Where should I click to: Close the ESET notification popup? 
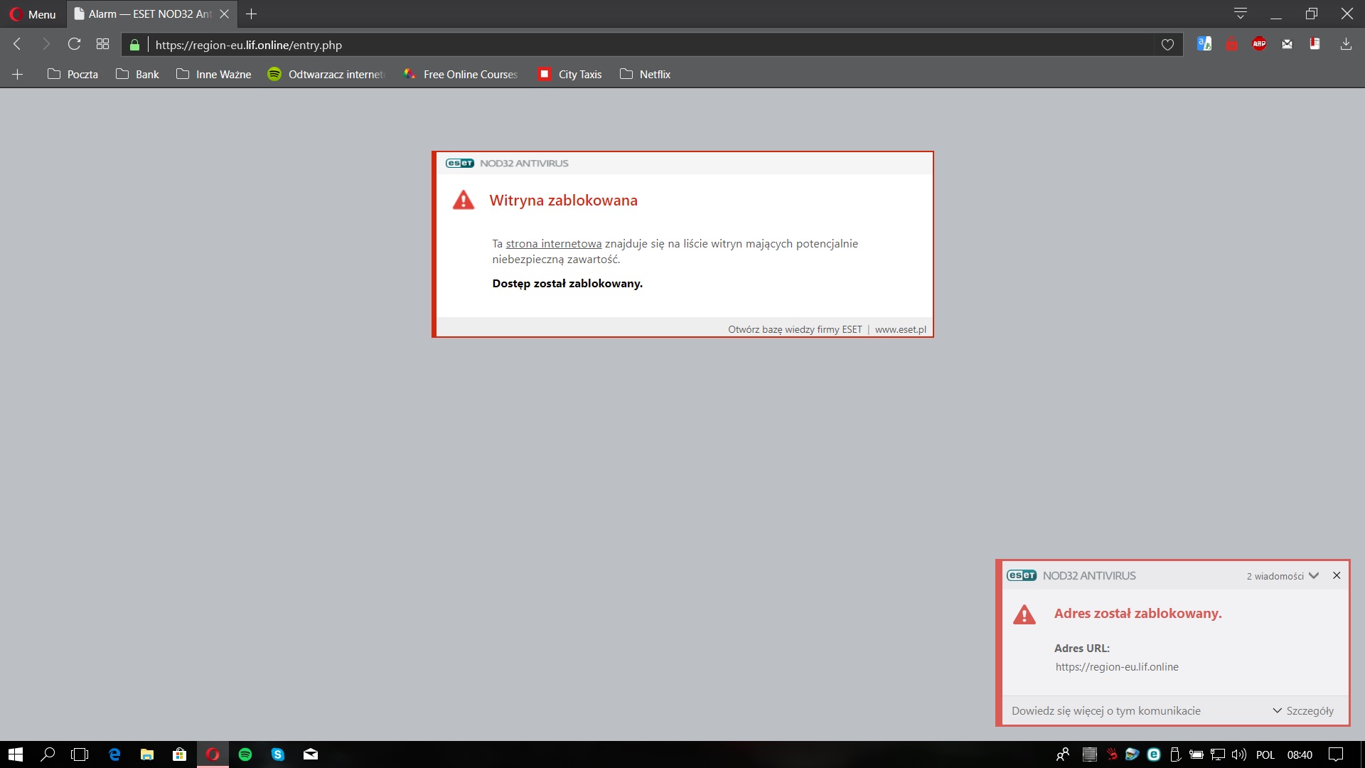pyautogui.click(x=1337, y=575)
